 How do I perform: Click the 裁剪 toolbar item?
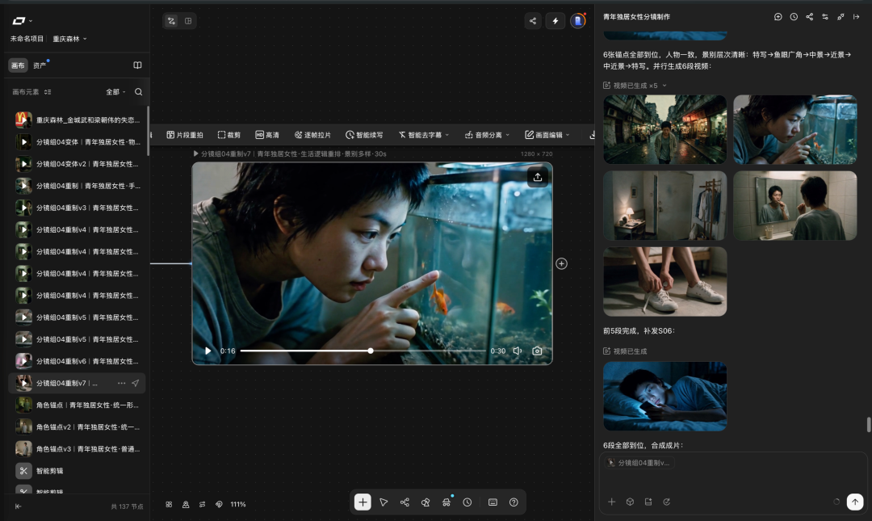coord(229,135)
